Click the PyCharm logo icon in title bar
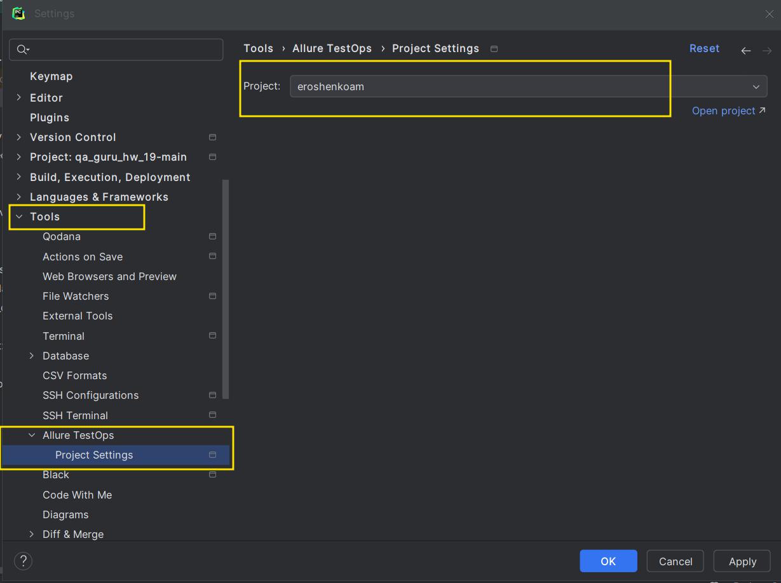Screen dimensions: 781x583 18,13
